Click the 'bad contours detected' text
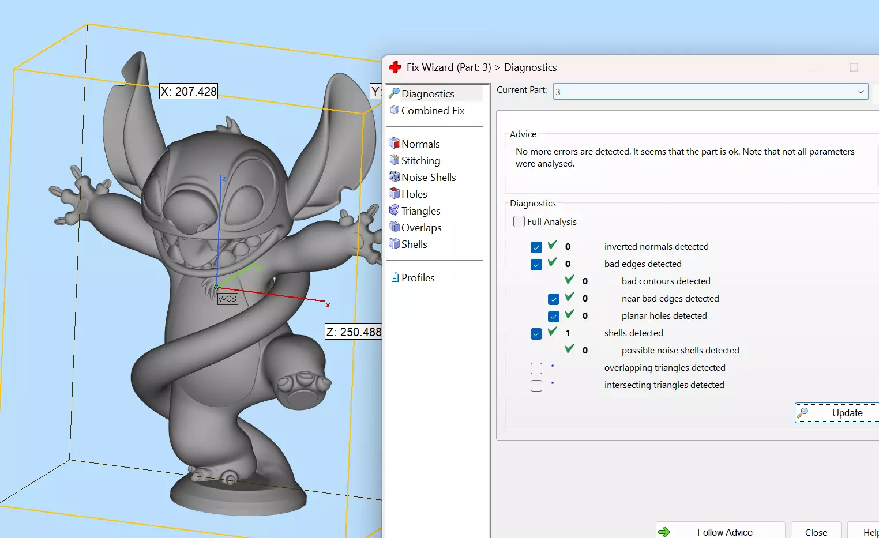The width and height of the screenshot is (879, 538). coord(666,281)
